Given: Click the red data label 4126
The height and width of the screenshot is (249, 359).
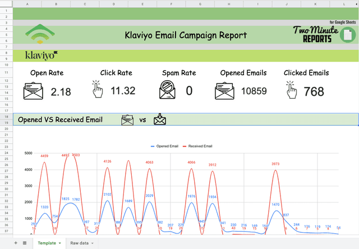Looking at the screenshot, I should [x=107, y=162].
